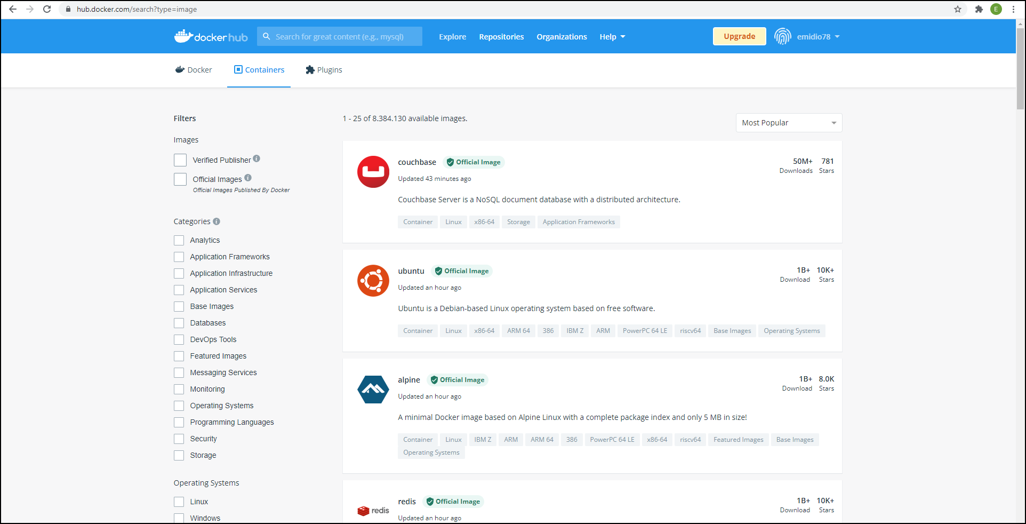This screenshot has height=524, width=1026.
Task: Click the yellow Upgrade button
Action: (x=739, y=36)
